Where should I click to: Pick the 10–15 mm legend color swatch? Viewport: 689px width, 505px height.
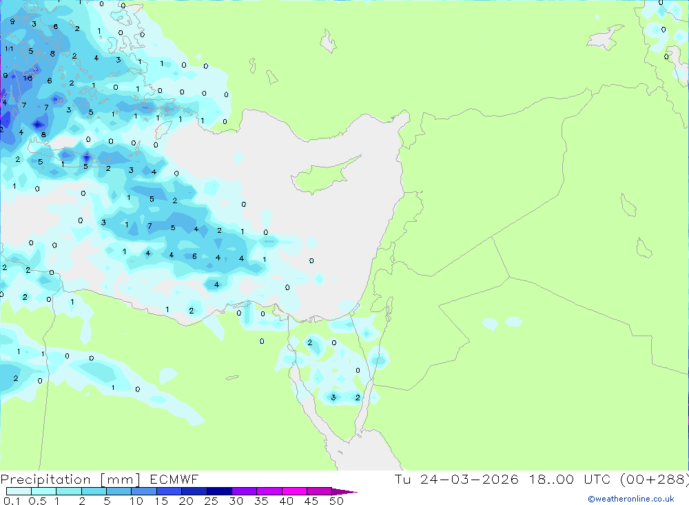pyautogui.click(x=144, y=491)
